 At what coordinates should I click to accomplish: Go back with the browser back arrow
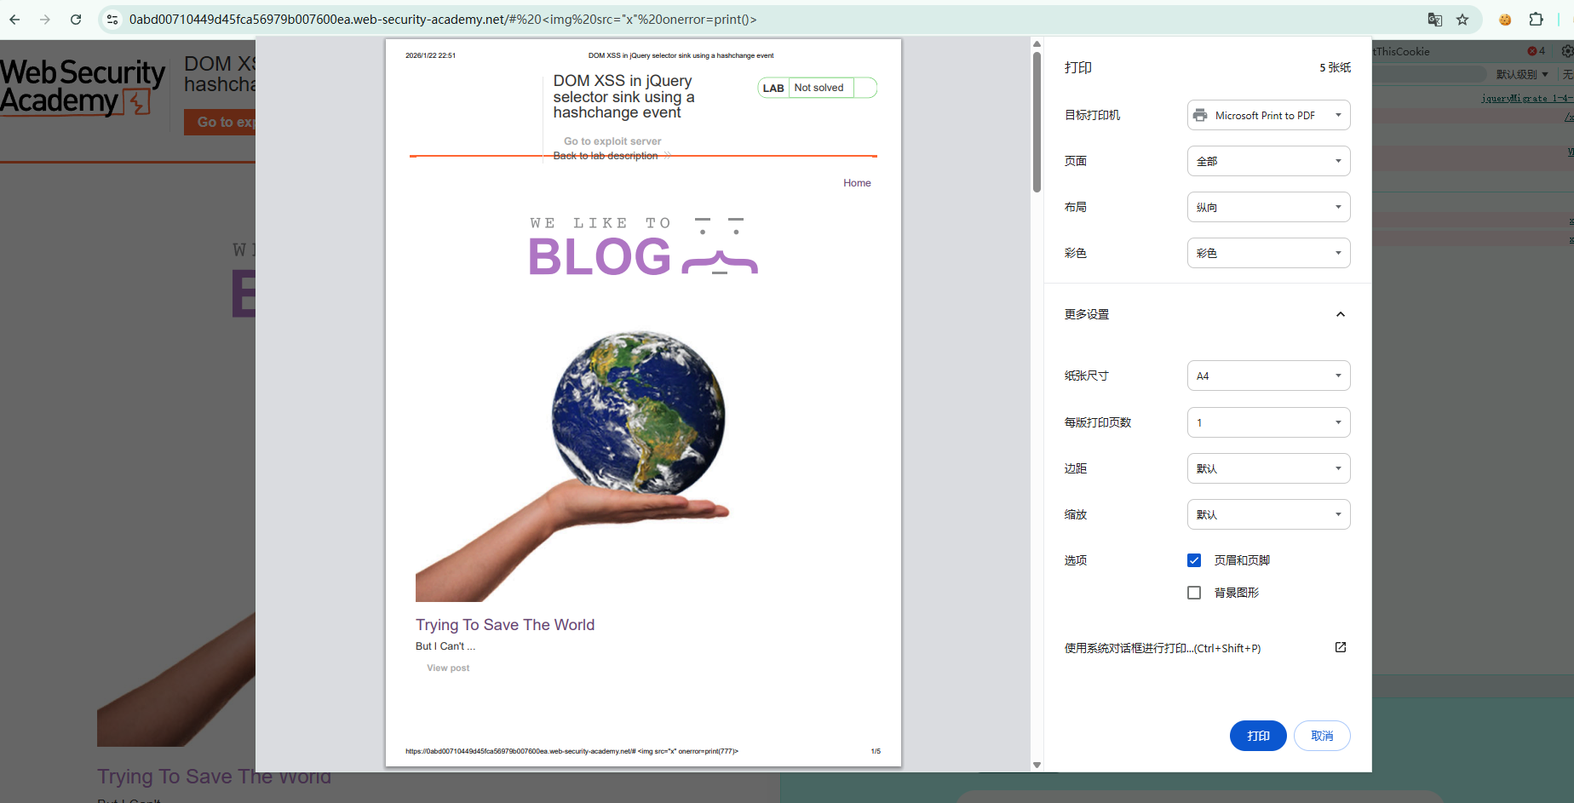[x=14, y=20]
